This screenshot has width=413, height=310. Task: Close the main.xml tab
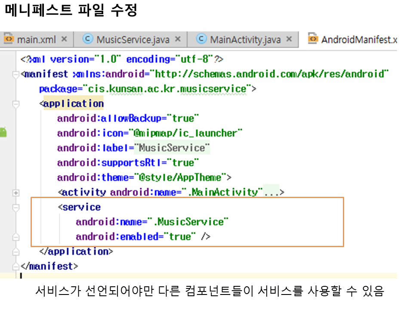(x=64, y=40)
